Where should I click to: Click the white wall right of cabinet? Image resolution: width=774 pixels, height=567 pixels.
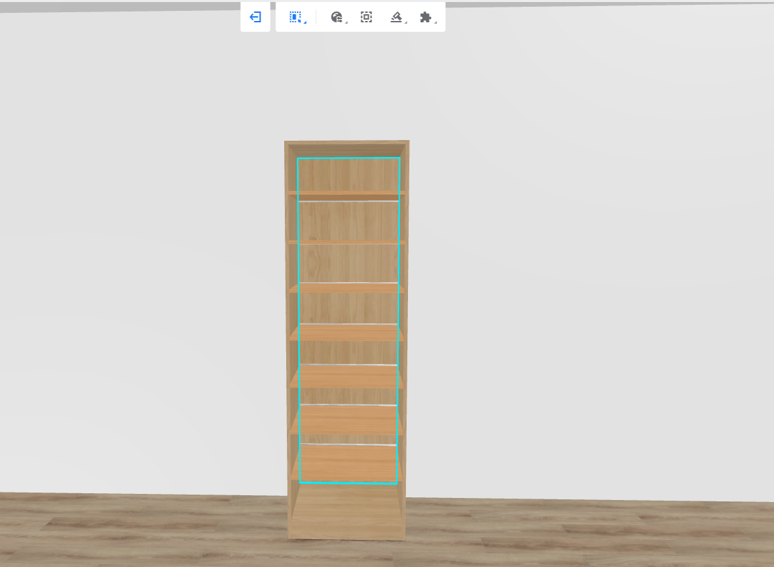pyautogui.click(x=575, y=271)
